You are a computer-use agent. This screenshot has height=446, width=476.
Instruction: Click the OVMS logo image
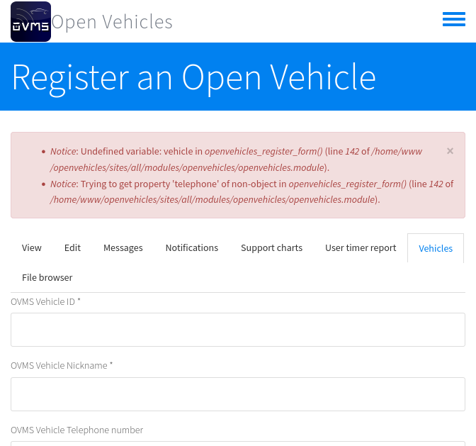point(30,21)
